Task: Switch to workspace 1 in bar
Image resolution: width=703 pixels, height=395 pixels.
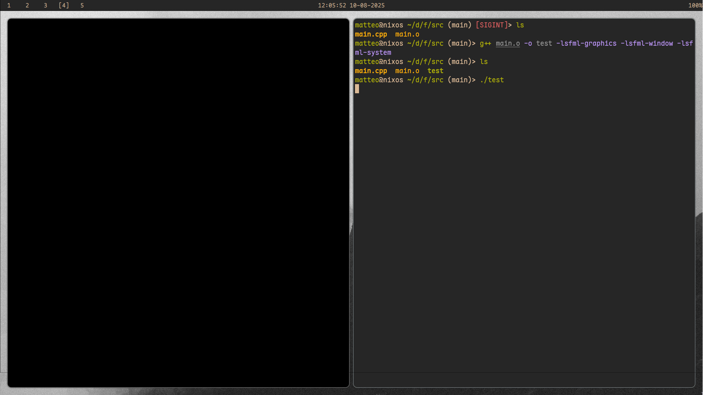Action: pyautogui.click(x=9, y=5)
